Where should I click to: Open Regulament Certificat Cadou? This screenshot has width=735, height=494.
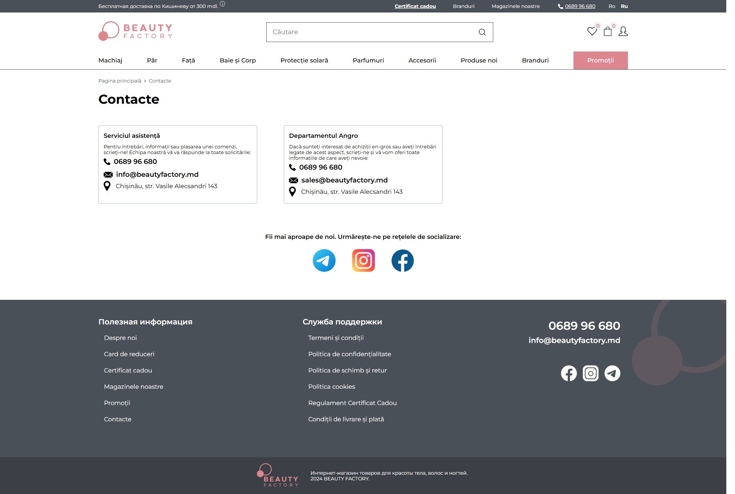352,403
